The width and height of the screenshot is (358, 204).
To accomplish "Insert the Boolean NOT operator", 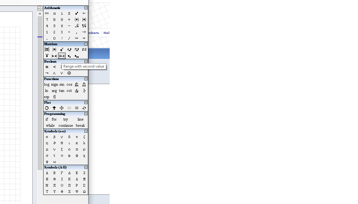I will coord(47,73).
